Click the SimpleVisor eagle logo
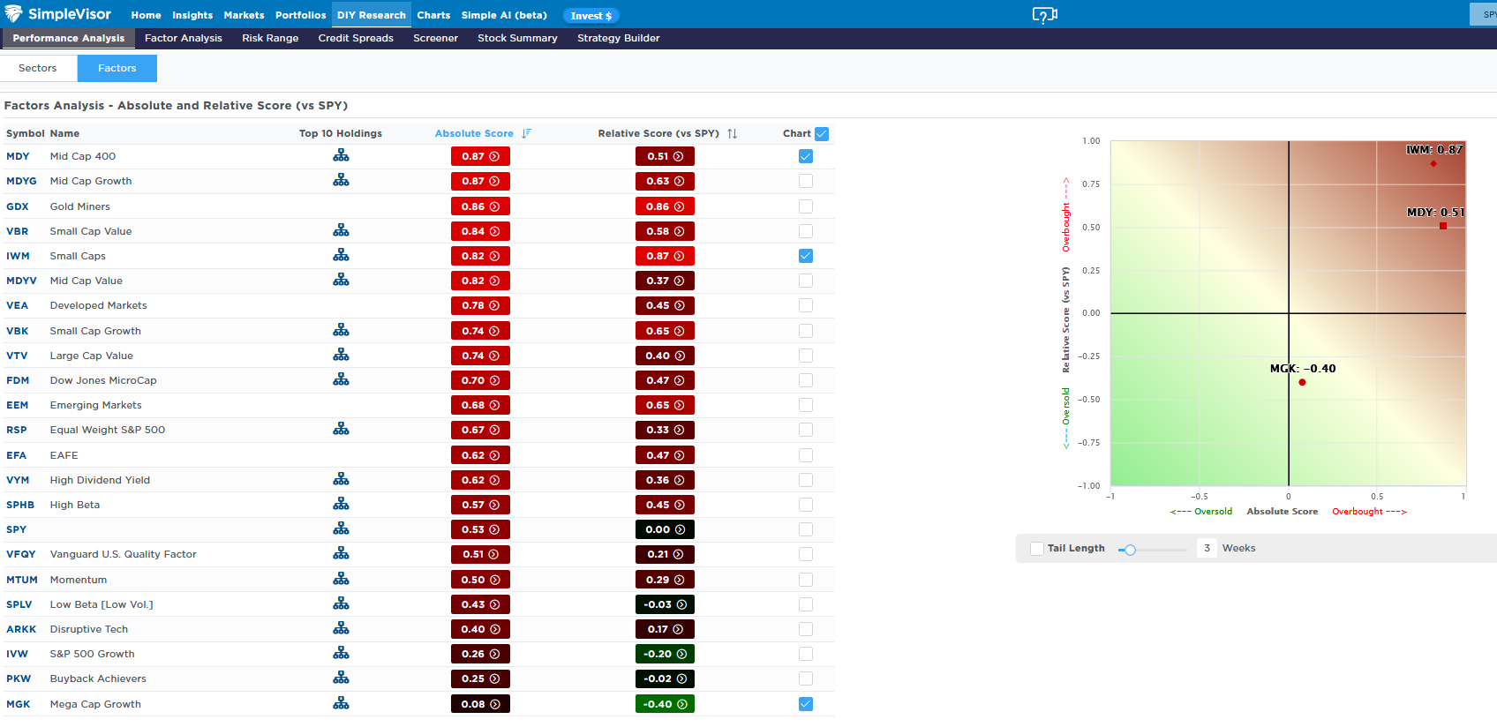1497x727 pixels. tap(13, 14)
